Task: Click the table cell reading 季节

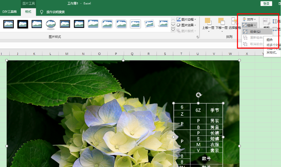Action: [x=215, y=110]
